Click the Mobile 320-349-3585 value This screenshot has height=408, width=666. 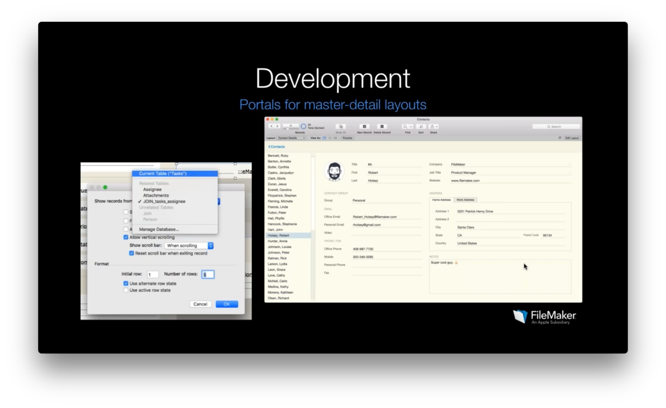click(x=363, y=257)
